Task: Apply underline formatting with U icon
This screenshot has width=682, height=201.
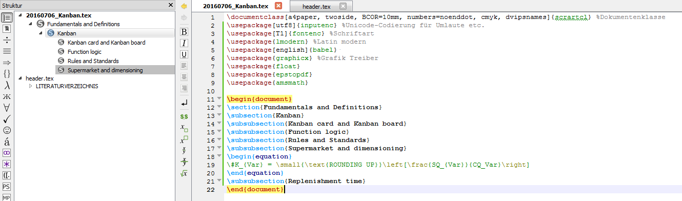Action: [184, 54]
